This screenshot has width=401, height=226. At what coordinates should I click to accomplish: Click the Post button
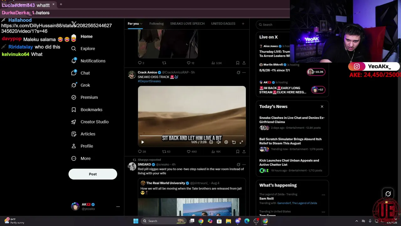93,174
